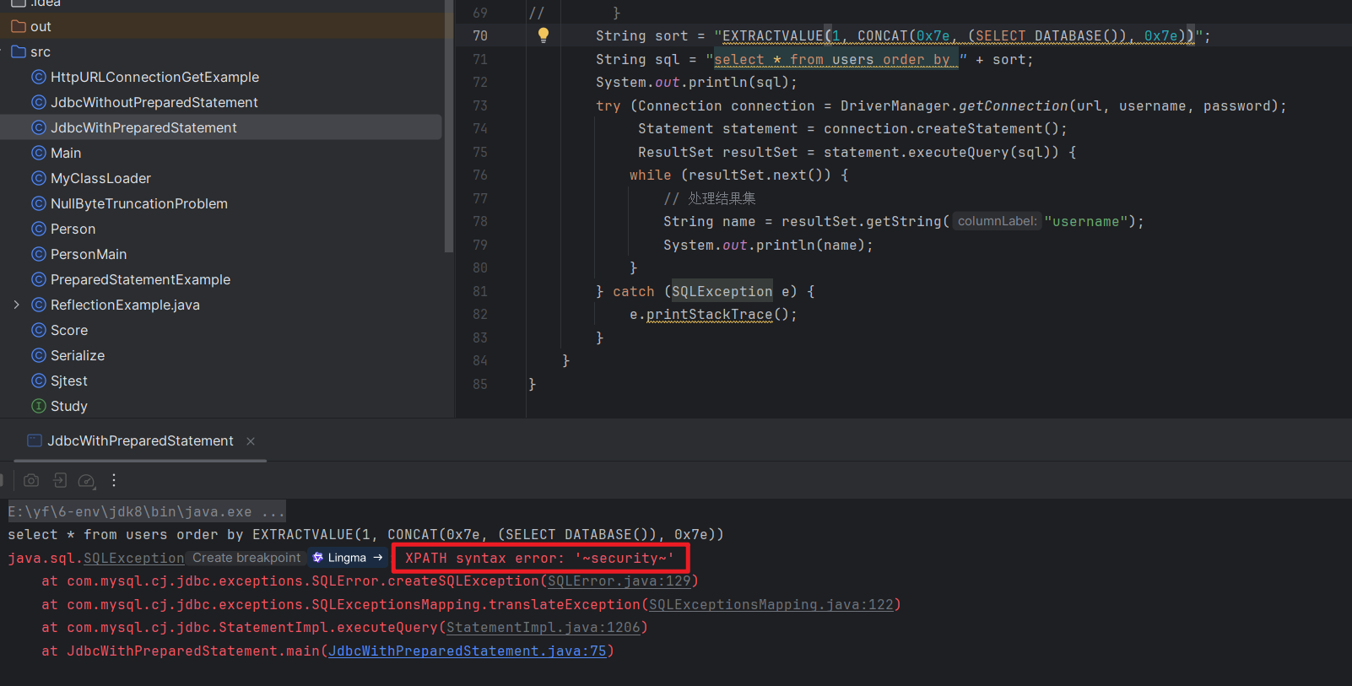Click the interface icon next to Study
The width and height of the screenshot is (1352, 686).
pos(38,406)
